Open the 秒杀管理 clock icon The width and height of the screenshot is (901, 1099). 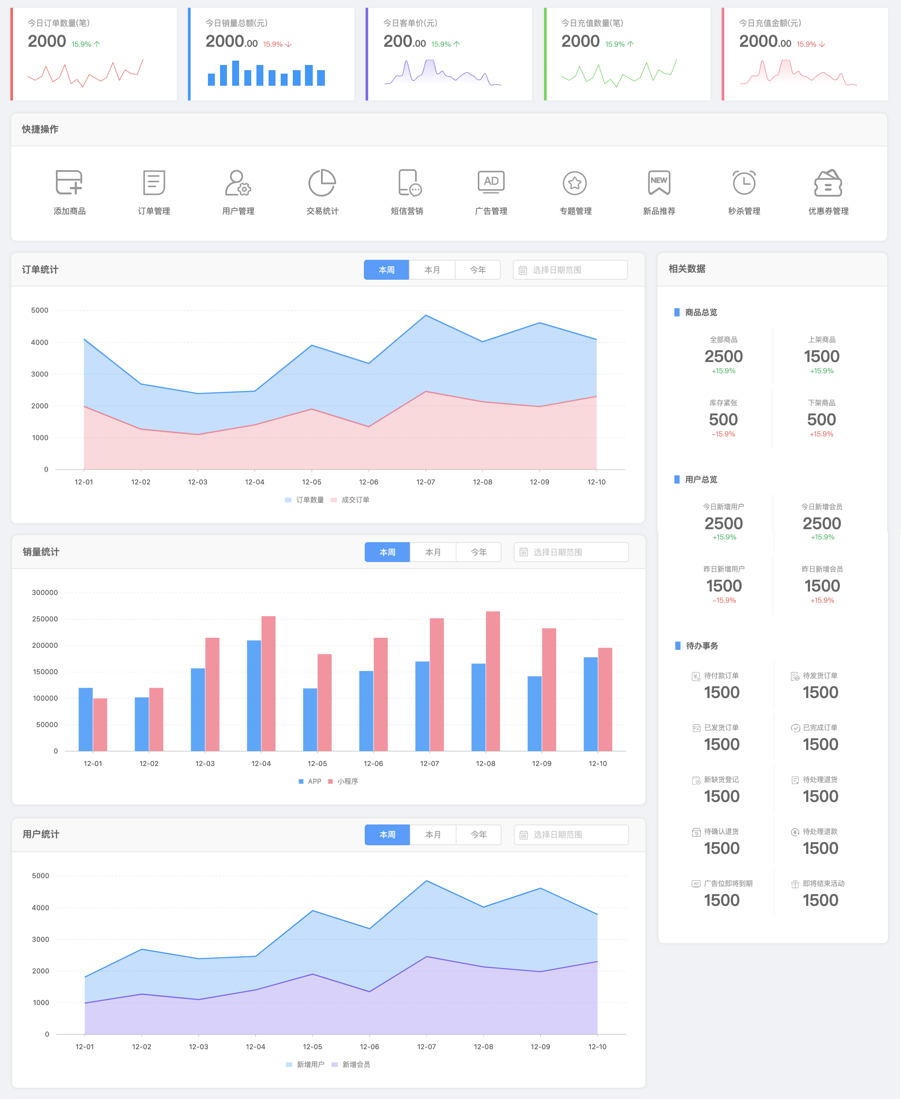tap(744, 182)
